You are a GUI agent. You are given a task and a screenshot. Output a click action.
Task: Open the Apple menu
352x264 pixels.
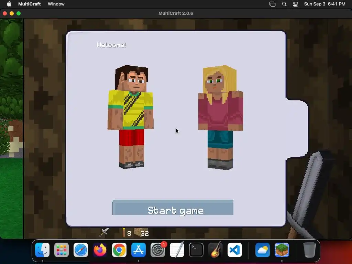click(9, 4)
